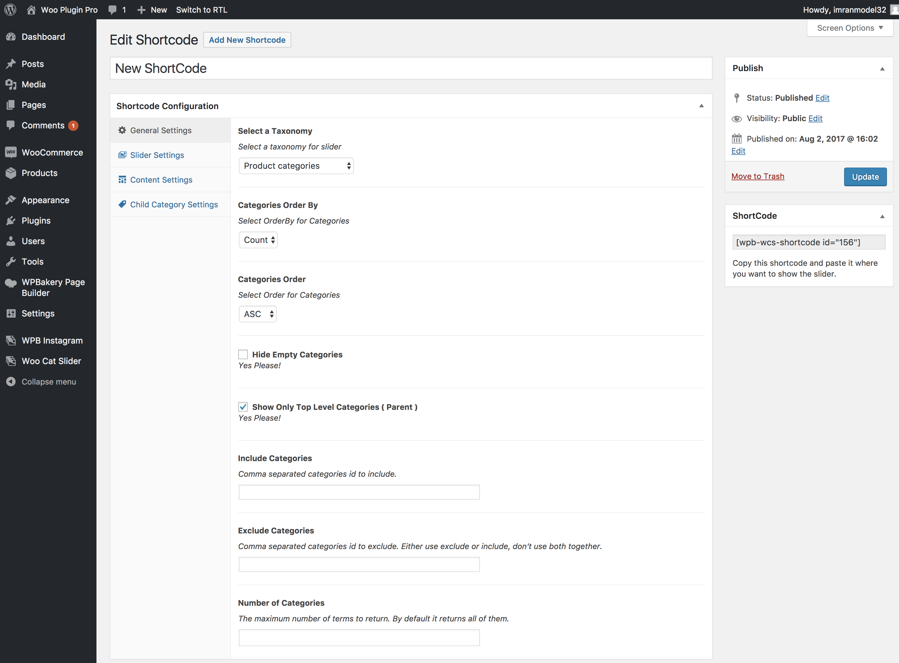Click the Collapse menu label

pos(49,382)
